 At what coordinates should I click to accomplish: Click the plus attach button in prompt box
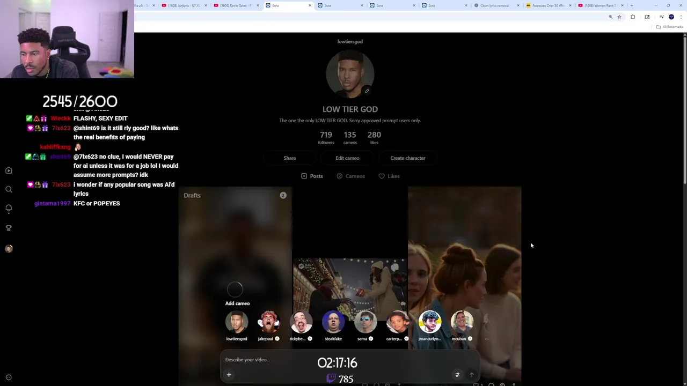229,375
